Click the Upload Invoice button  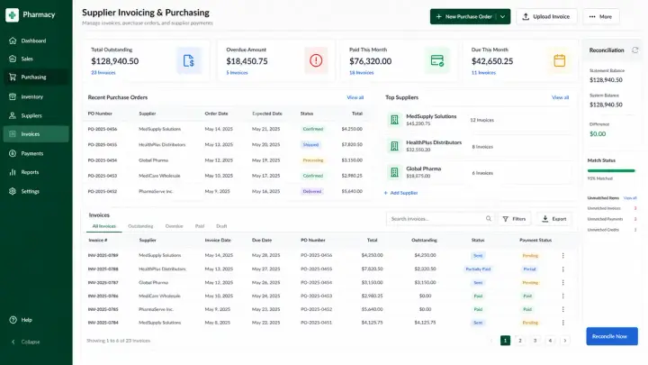pos(546,16)
